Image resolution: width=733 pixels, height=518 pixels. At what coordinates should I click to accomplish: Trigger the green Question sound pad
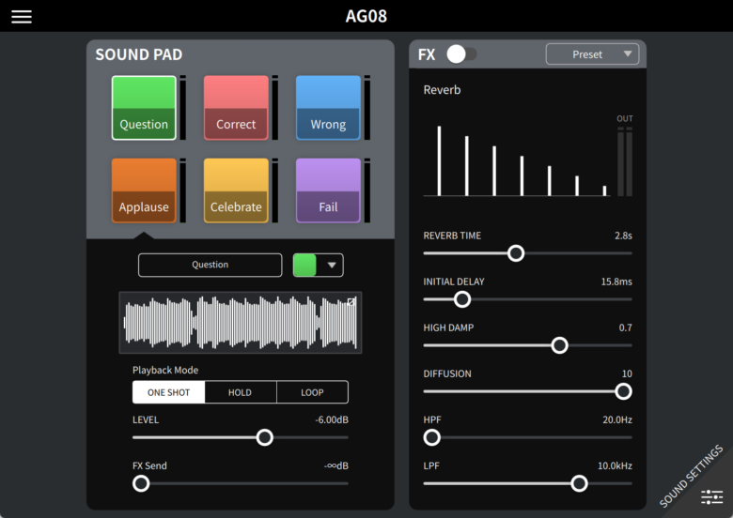click(x=144, y=108)
